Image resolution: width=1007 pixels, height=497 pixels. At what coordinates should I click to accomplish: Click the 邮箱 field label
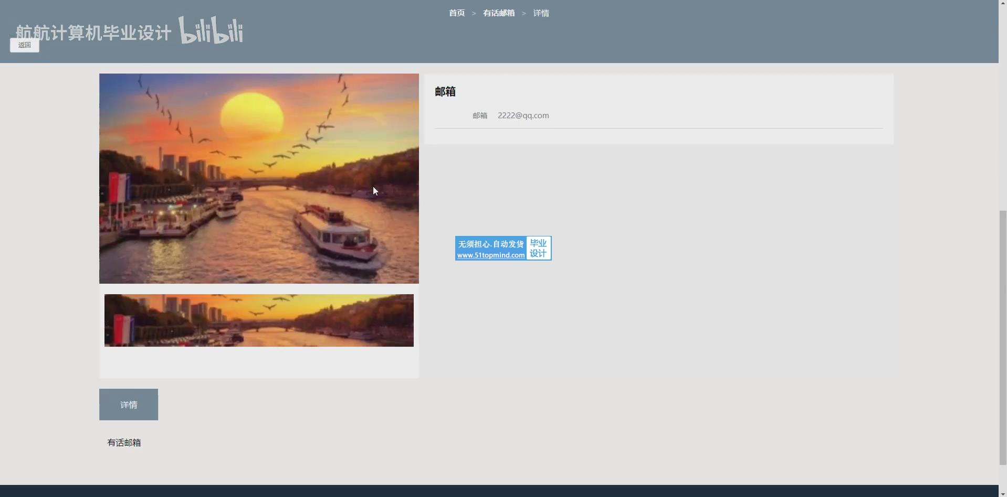point(480,115)
